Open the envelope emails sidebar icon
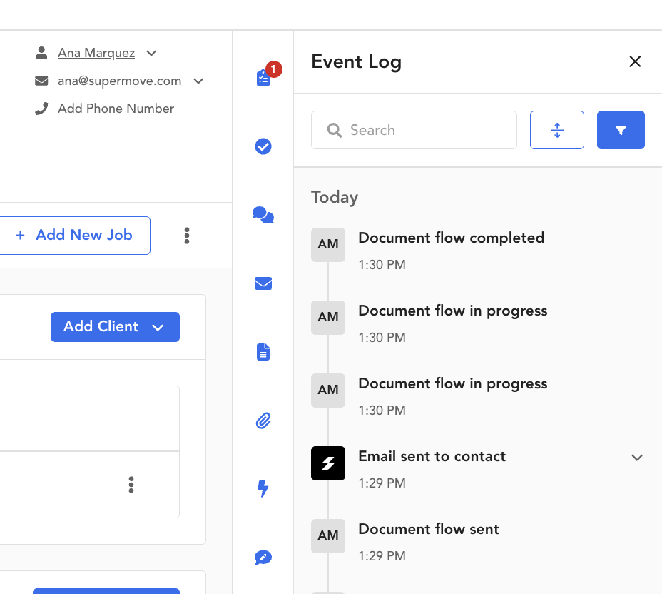Image resolution: width=662 pixels, height=594 pixels. 263,283
